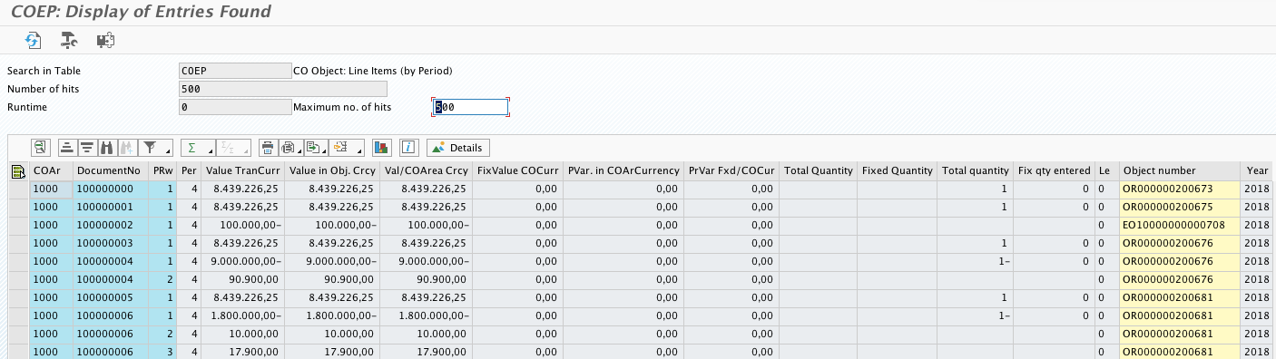Click the binoculars Find icon
Image resolution: width=1276 pixels, height=359 pixels.
106,147
